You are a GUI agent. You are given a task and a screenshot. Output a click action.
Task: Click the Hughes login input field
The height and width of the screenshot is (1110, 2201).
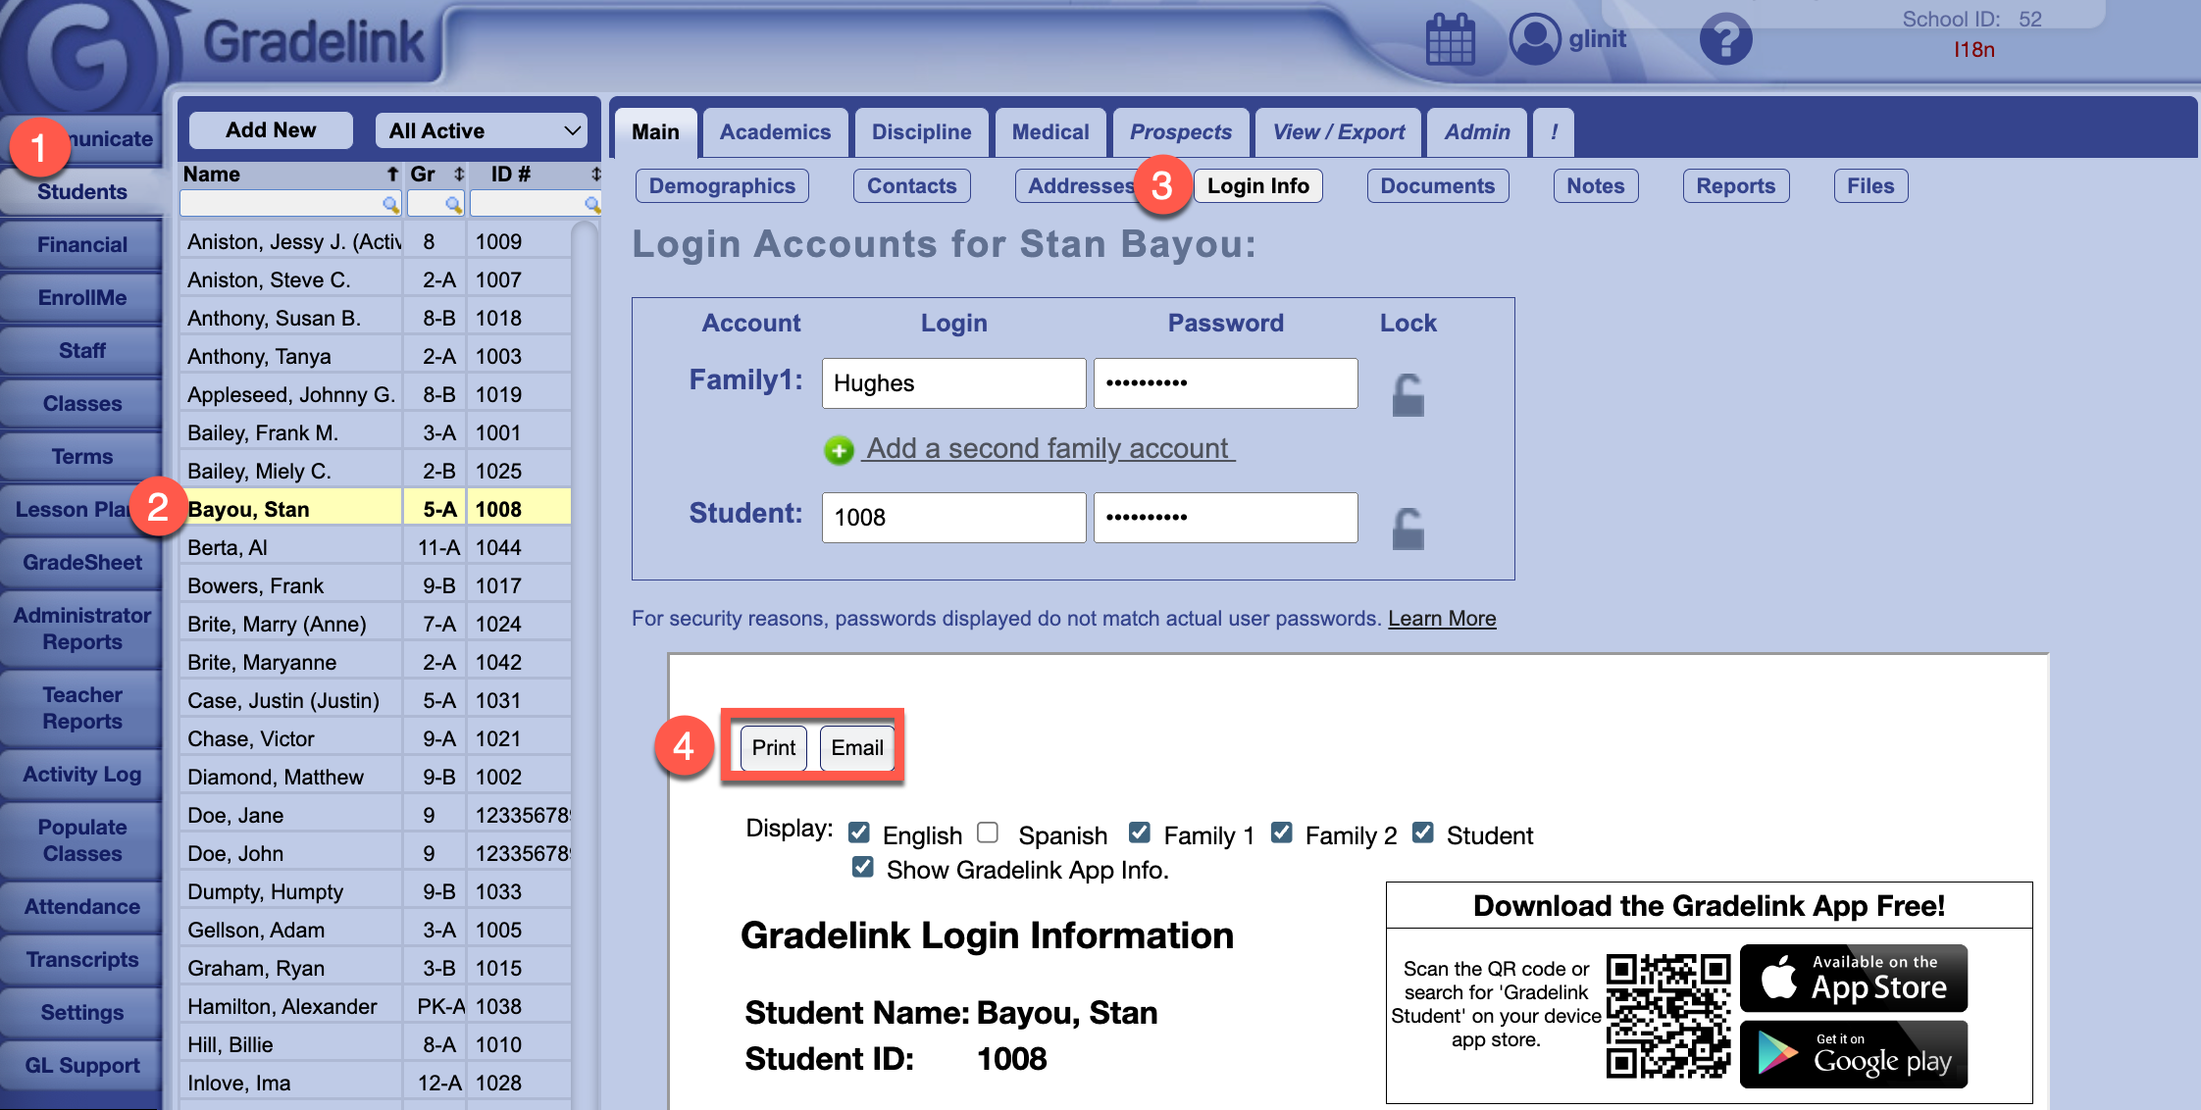952,383
